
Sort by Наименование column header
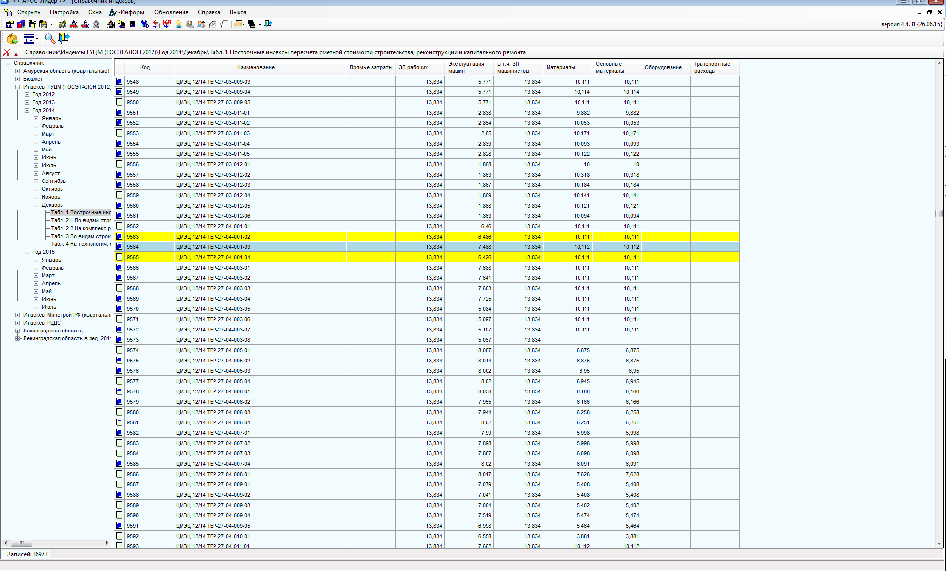pos(255,67)
